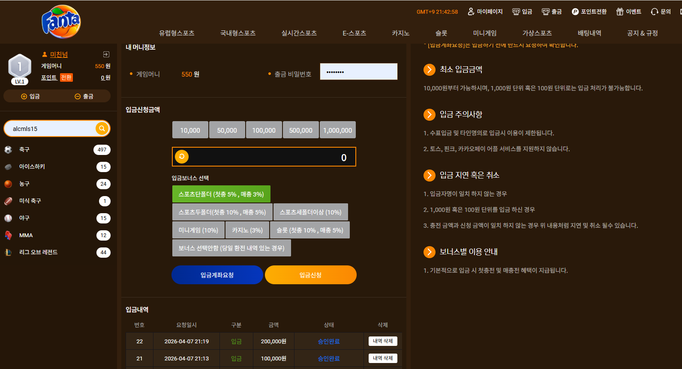Reset the deposit amount with refresh icon

click(x=182, y=157)
